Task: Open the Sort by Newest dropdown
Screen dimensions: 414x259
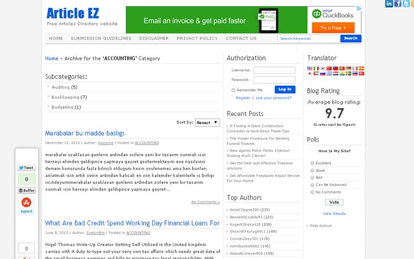Action: click(x=208, y=123)
